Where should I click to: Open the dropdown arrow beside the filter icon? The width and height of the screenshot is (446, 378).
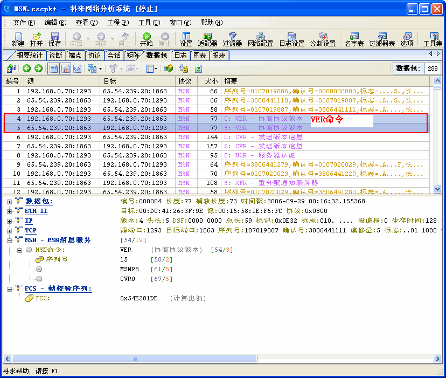[121, 68]
